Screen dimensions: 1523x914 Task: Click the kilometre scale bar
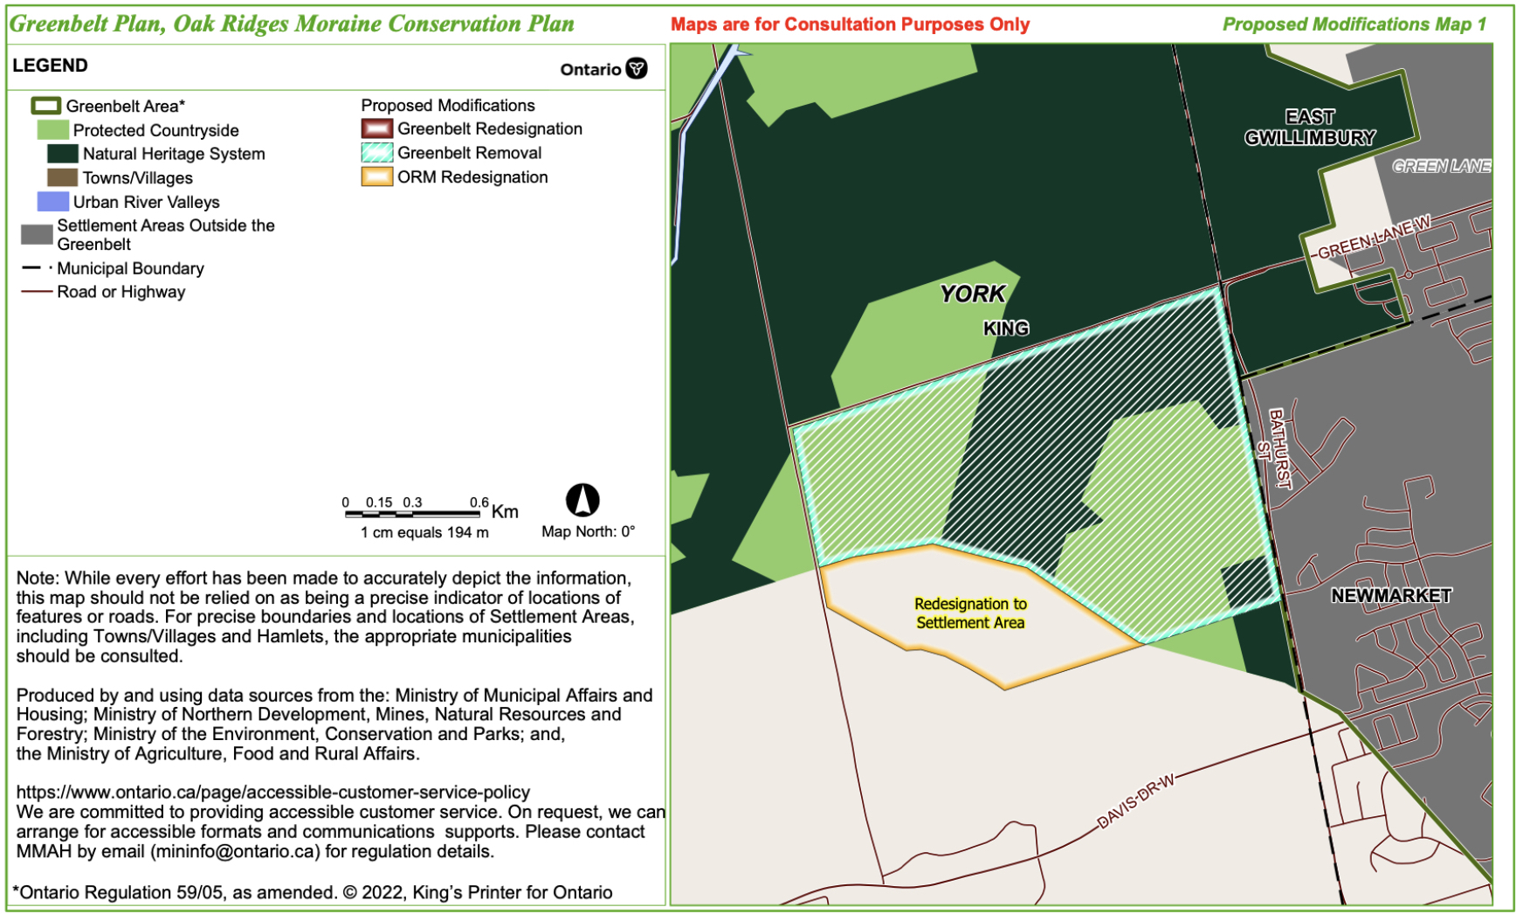click(x=412, y=514)
